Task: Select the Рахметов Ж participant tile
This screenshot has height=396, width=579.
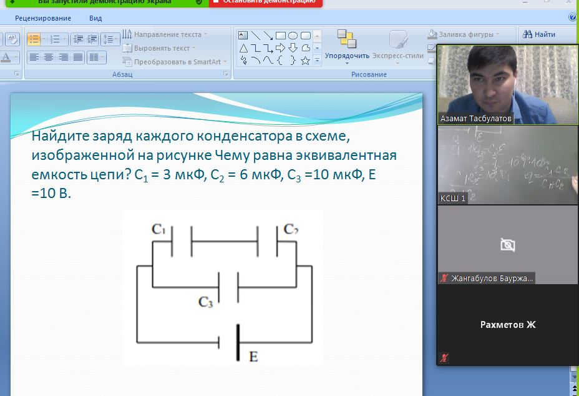Action: click(508, 325)
